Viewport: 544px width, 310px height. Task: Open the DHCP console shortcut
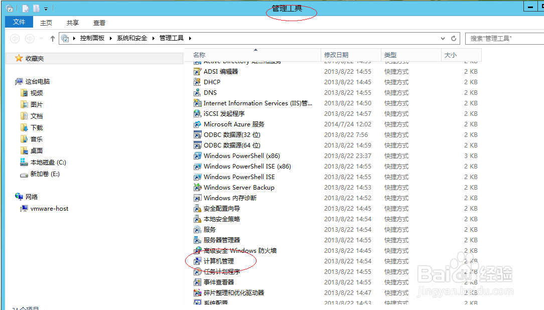(x=211, y=82)
